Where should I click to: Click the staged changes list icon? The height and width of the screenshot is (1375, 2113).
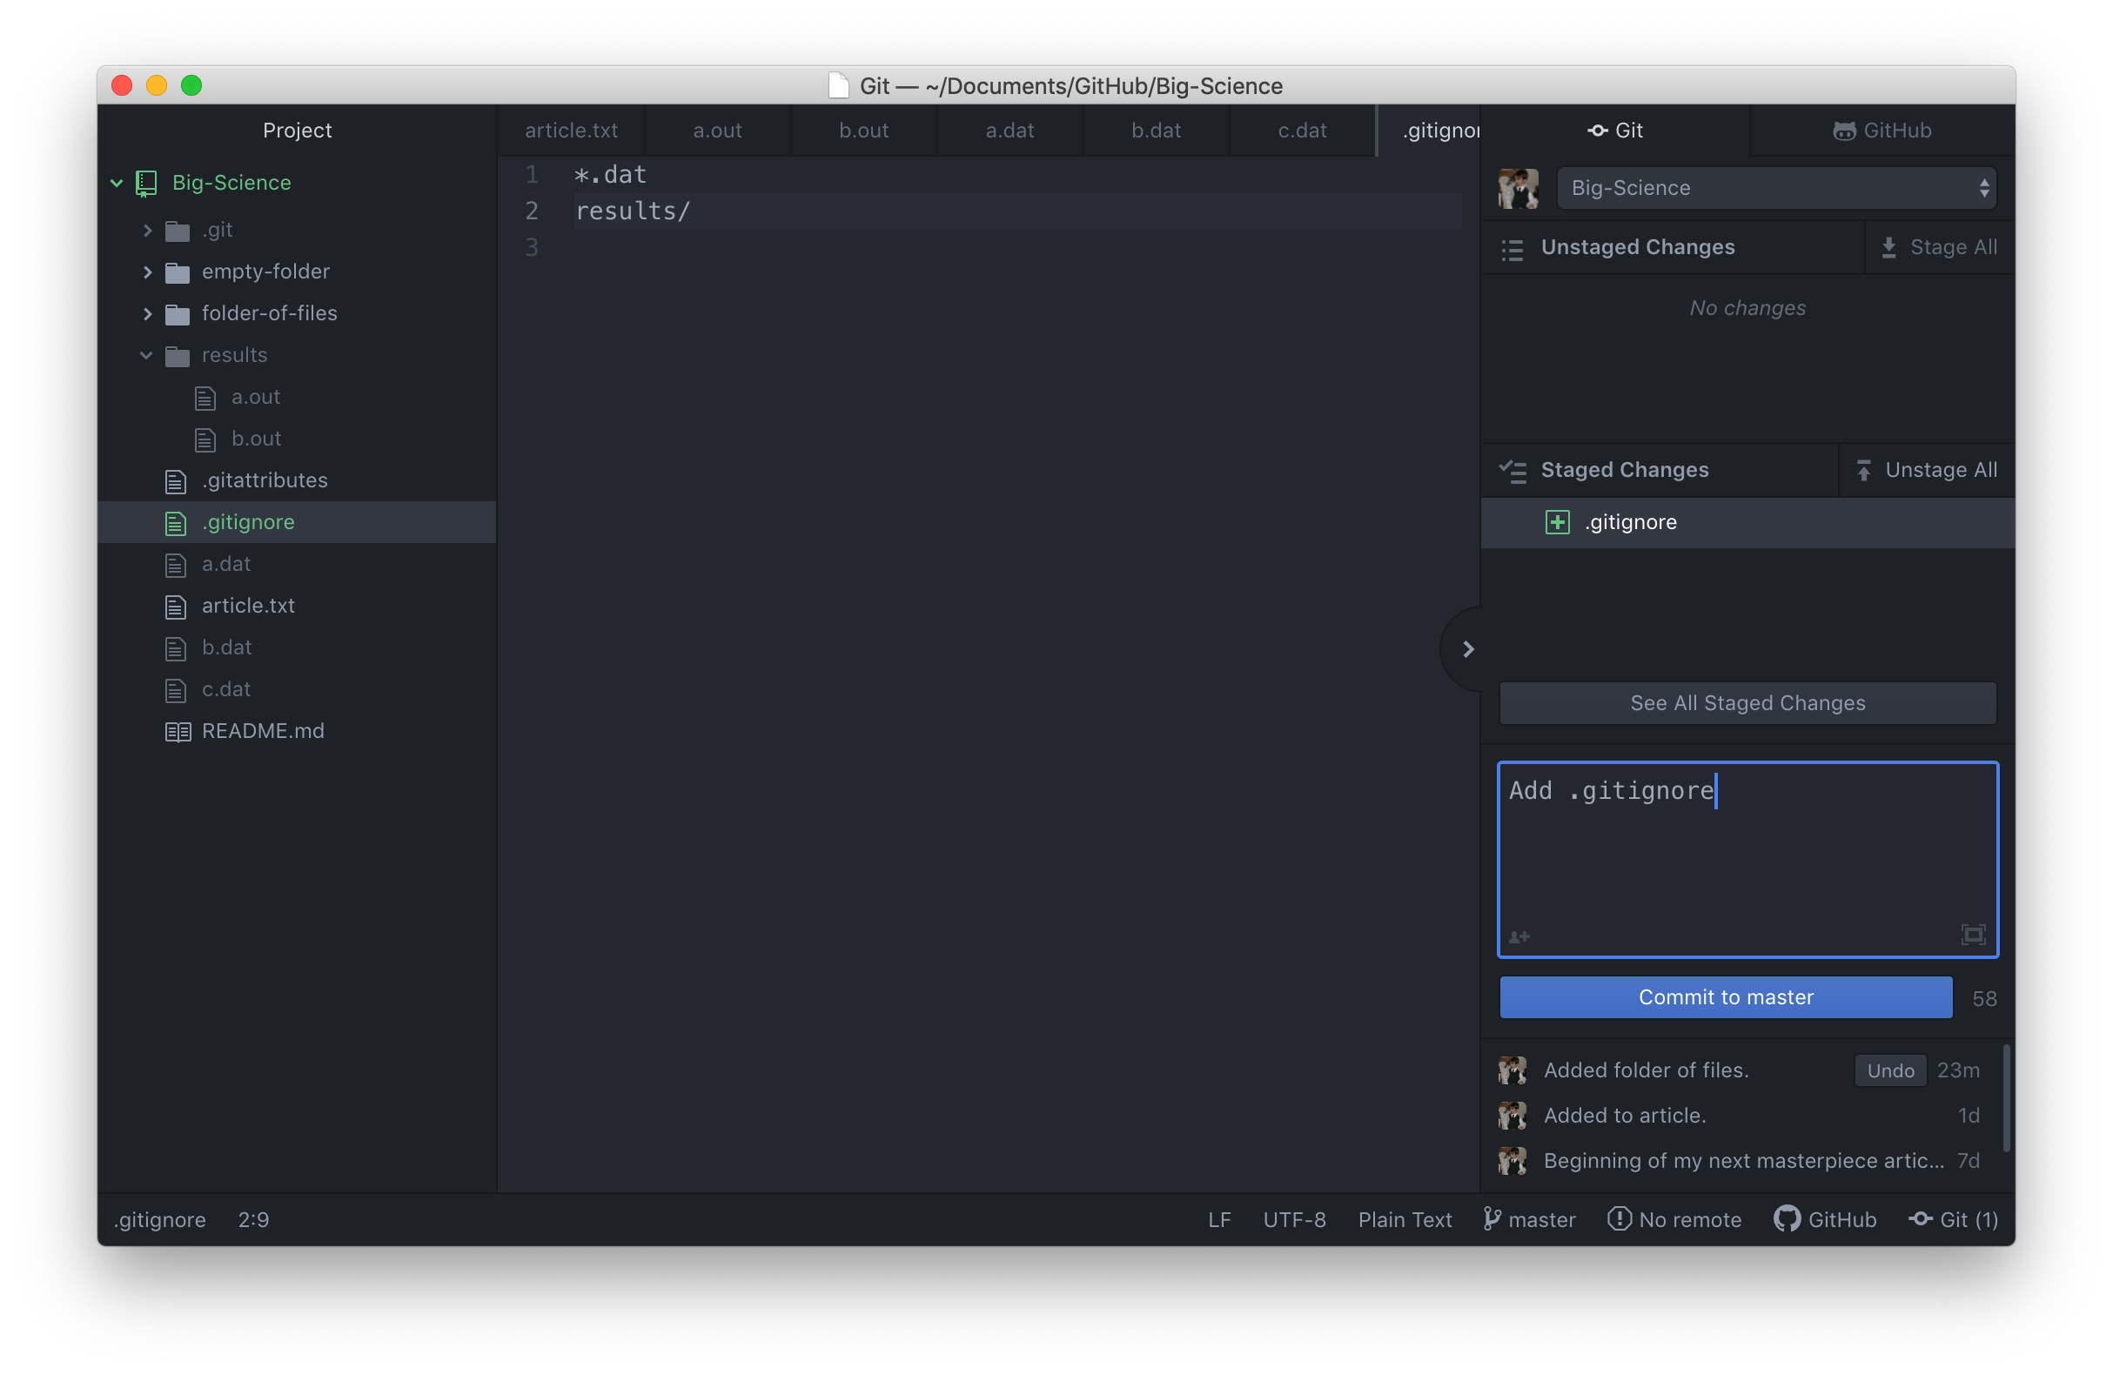1514,470
